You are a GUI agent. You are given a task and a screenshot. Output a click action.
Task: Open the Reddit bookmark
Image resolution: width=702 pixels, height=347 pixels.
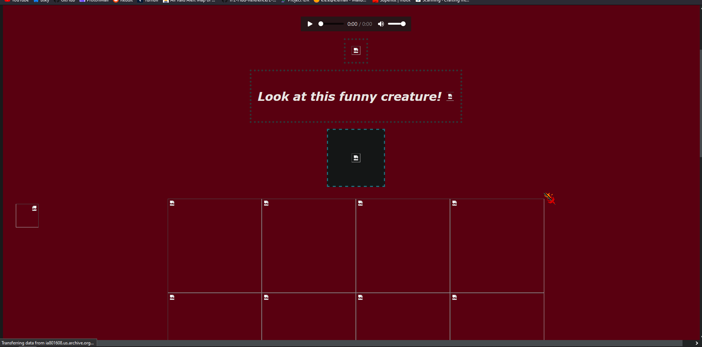tap(123, 1)
